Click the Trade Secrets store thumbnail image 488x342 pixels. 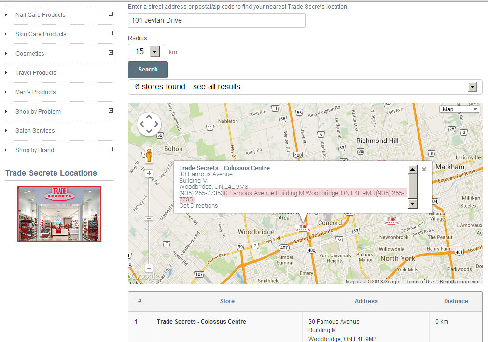[59, 214]
